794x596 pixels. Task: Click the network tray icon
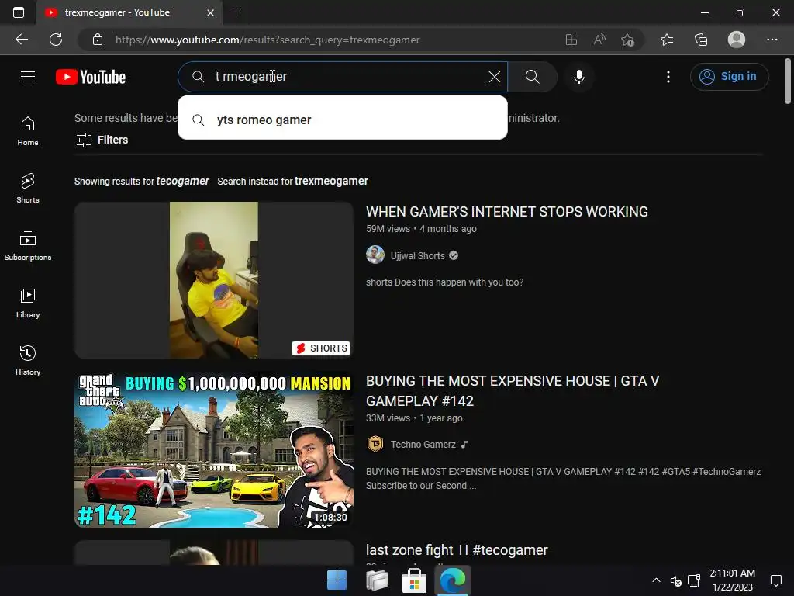coord(694,580)
